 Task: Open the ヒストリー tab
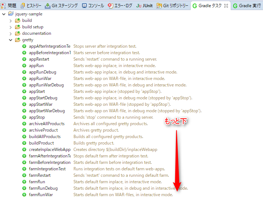pyautogui.click(x=31, y=6)
